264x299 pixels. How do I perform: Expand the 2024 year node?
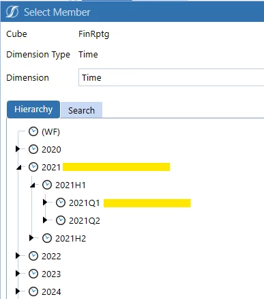coord(18,291)
